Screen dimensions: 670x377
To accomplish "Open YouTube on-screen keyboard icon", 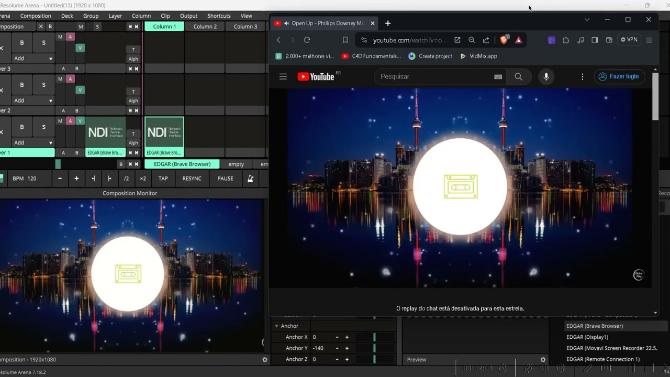I will (498, 76).
